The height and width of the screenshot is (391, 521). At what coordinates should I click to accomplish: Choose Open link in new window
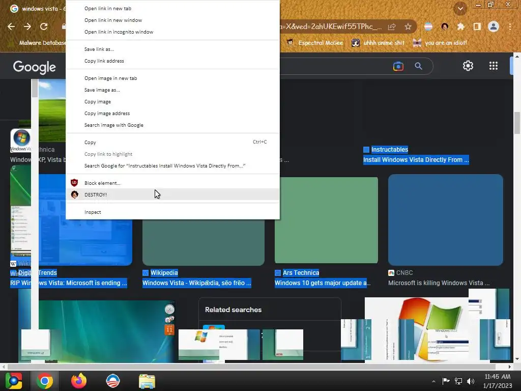point(172,20)
